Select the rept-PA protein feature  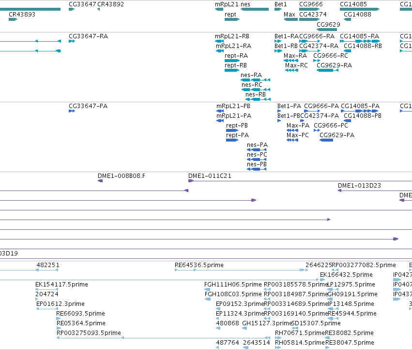pos(232,140)
